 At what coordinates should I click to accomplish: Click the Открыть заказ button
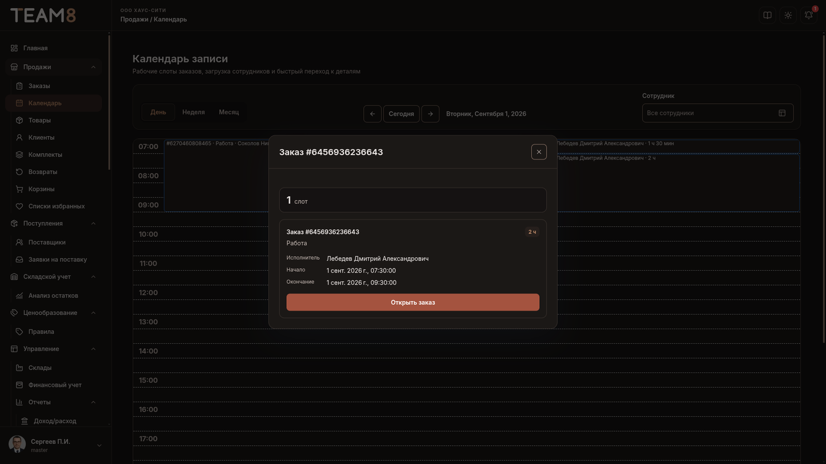click(413, 302)
